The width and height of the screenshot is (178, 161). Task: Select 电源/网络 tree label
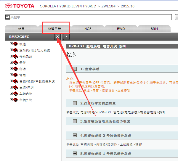tap(27, 88)
